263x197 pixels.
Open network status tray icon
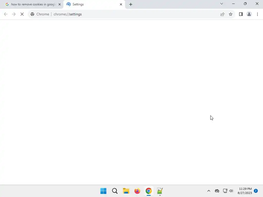point(225,191)
